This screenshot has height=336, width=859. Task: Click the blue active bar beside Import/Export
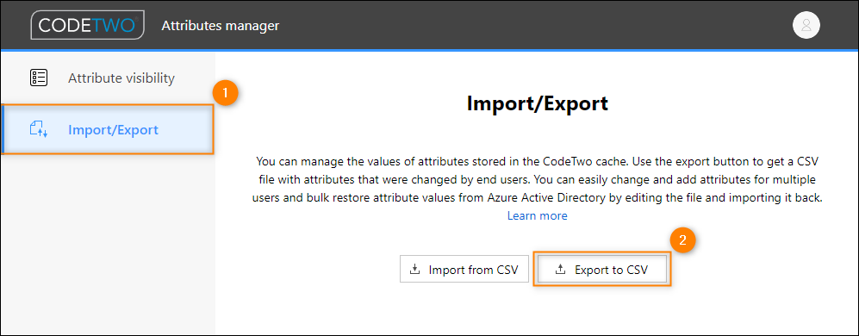point(2,130)
